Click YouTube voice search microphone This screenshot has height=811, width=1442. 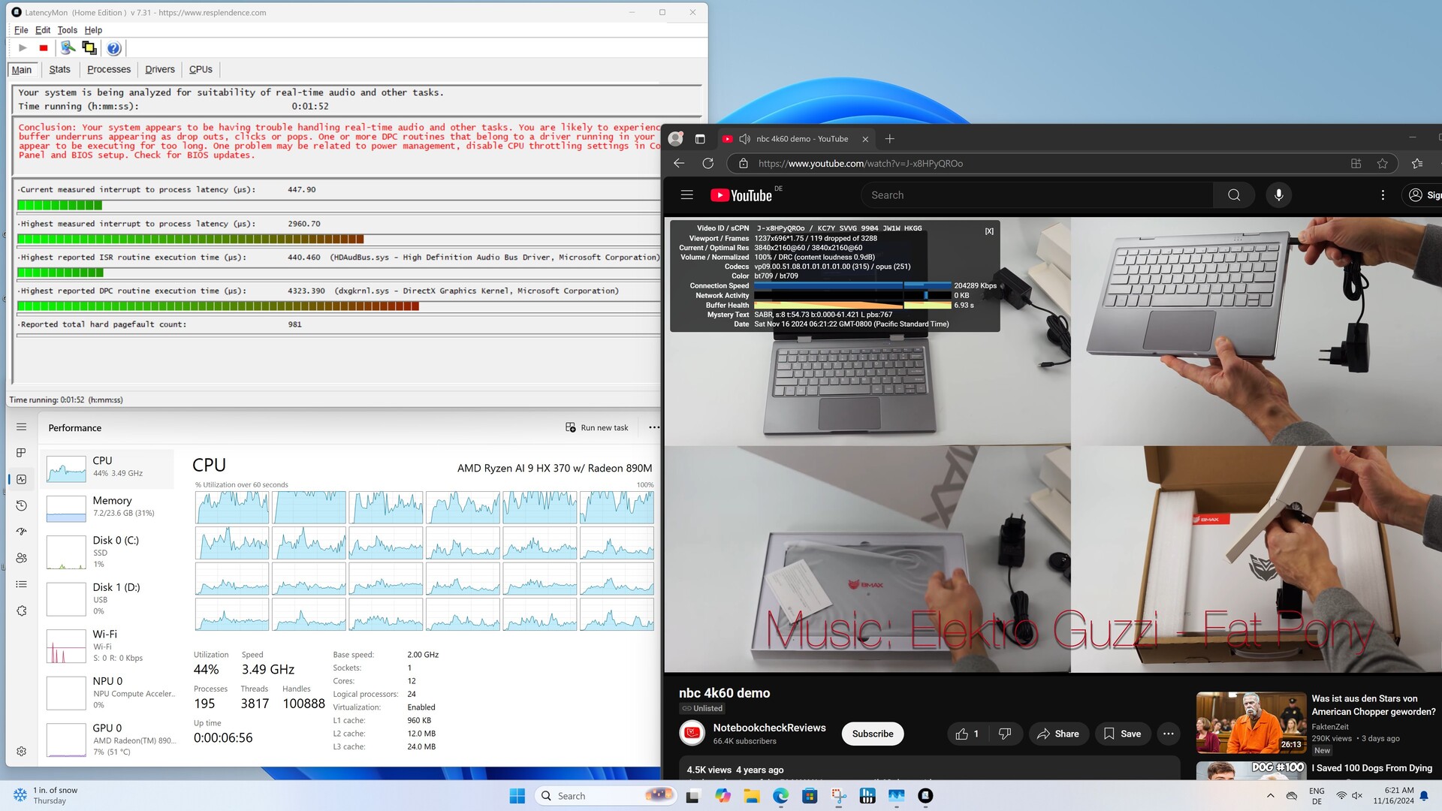1278,195
